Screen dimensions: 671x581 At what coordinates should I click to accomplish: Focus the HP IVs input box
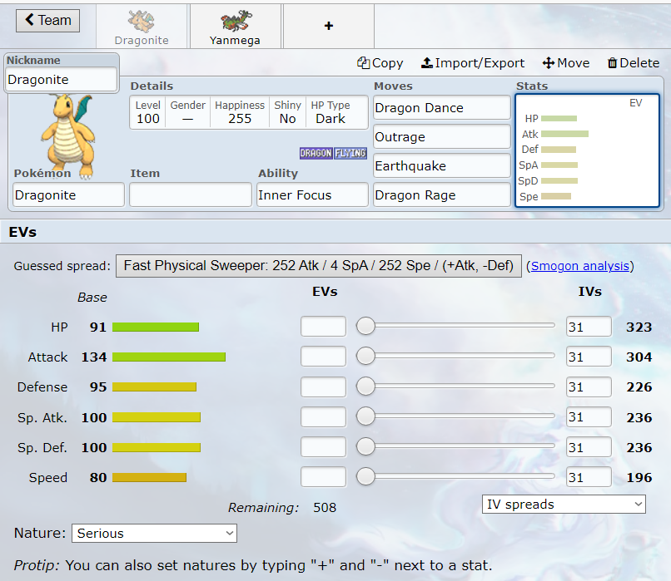(589, 327)
